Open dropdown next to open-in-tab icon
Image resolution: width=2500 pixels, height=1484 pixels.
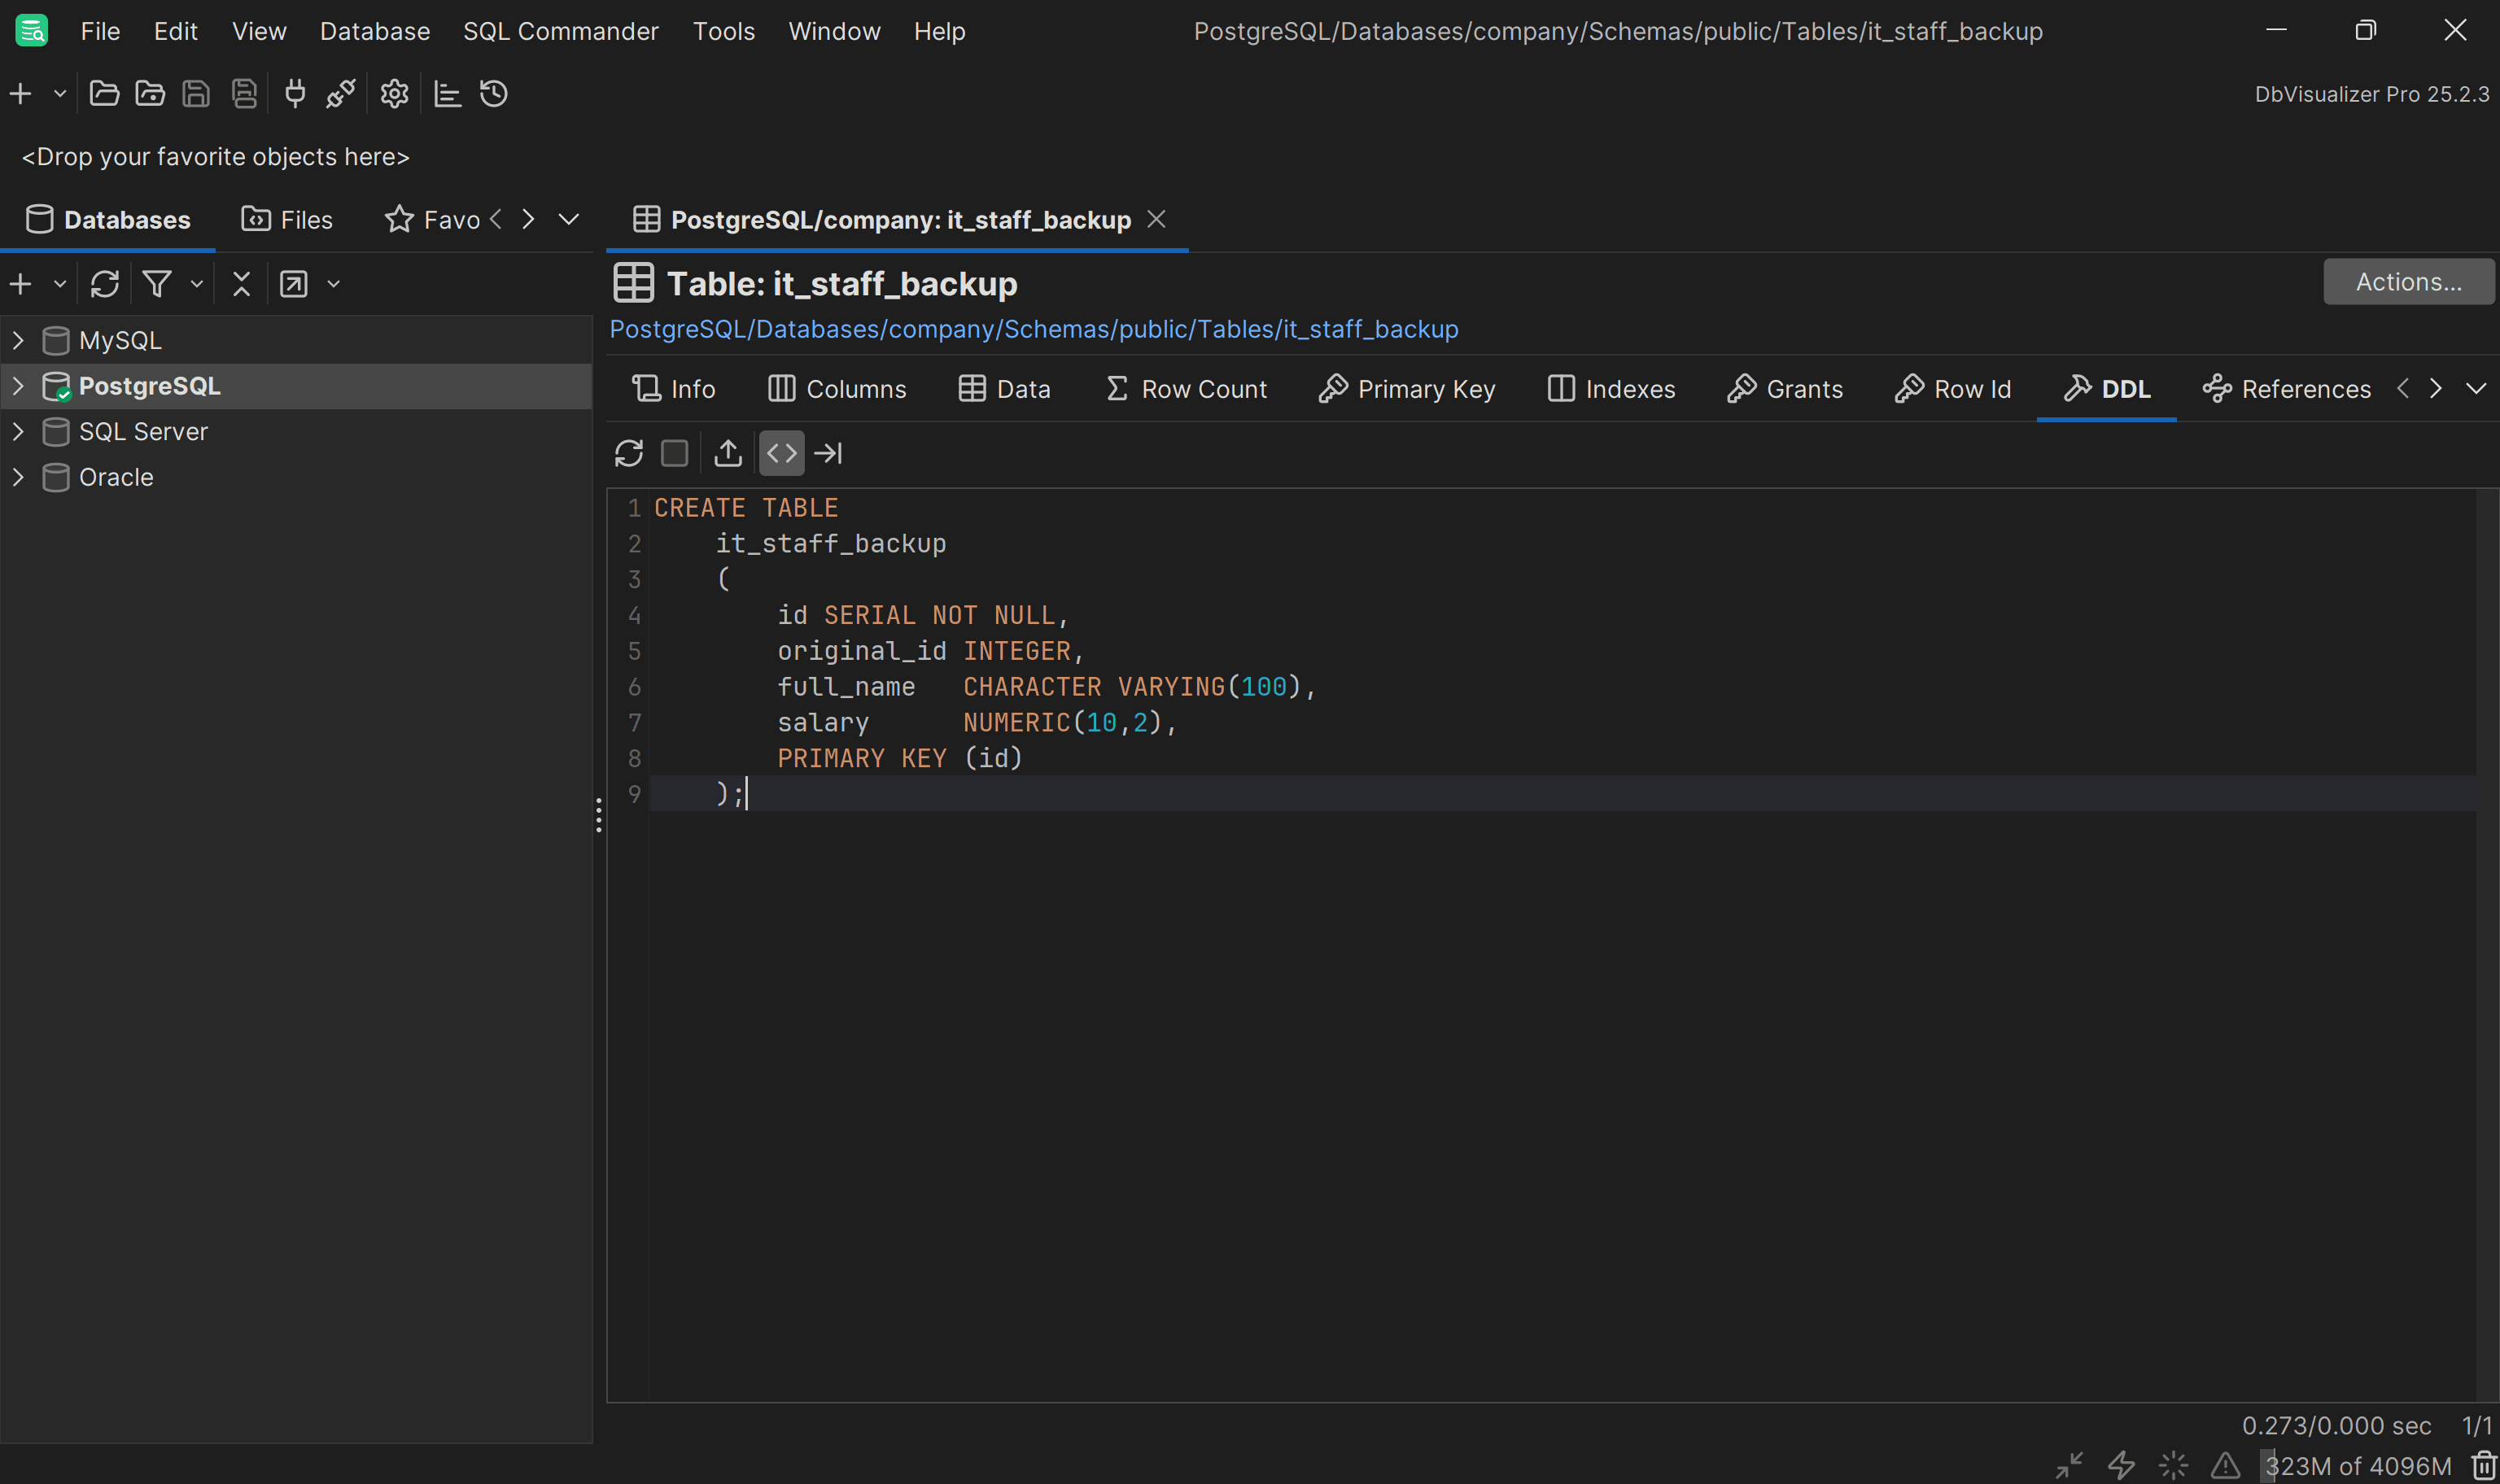click(334, 284)
